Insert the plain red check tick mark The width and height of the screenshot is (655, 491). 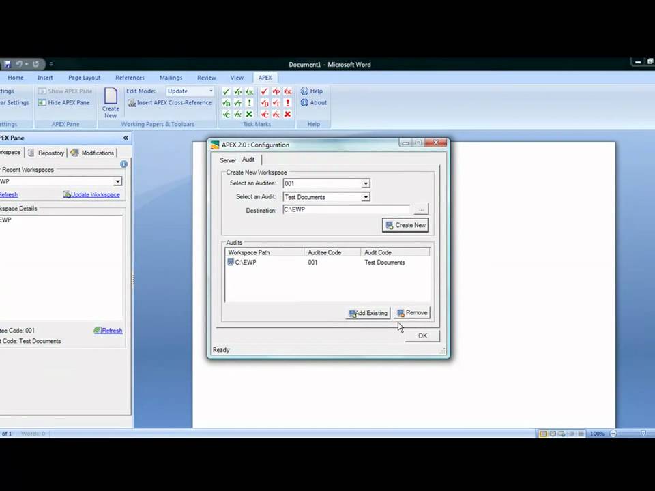pyautogui.click(x=265, y=91)
